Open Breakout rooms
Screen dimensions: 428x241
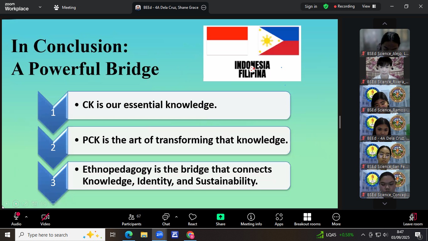pyautogui.click(x=307, y=219)
